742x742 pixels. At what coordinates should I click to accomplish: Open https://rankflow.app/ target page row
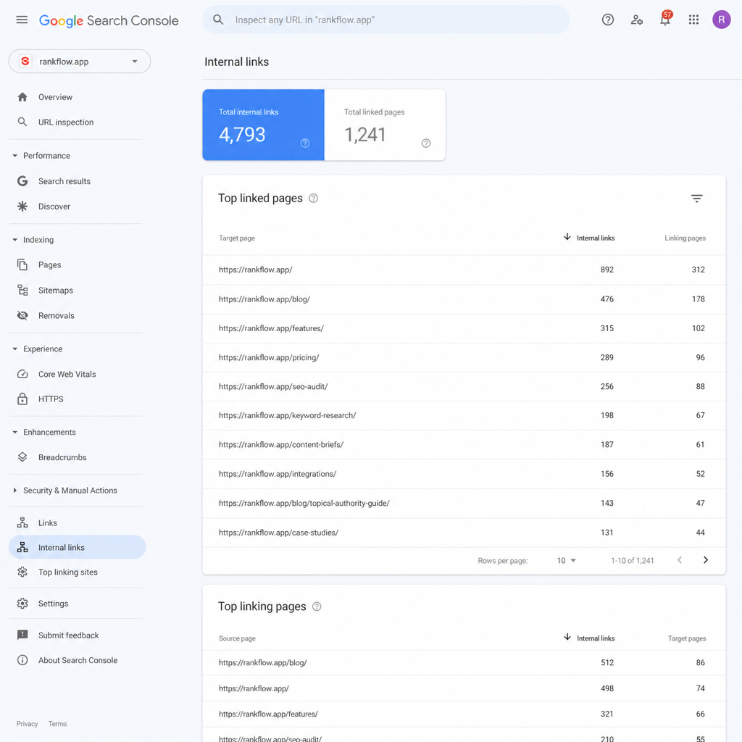click(464, 270)
